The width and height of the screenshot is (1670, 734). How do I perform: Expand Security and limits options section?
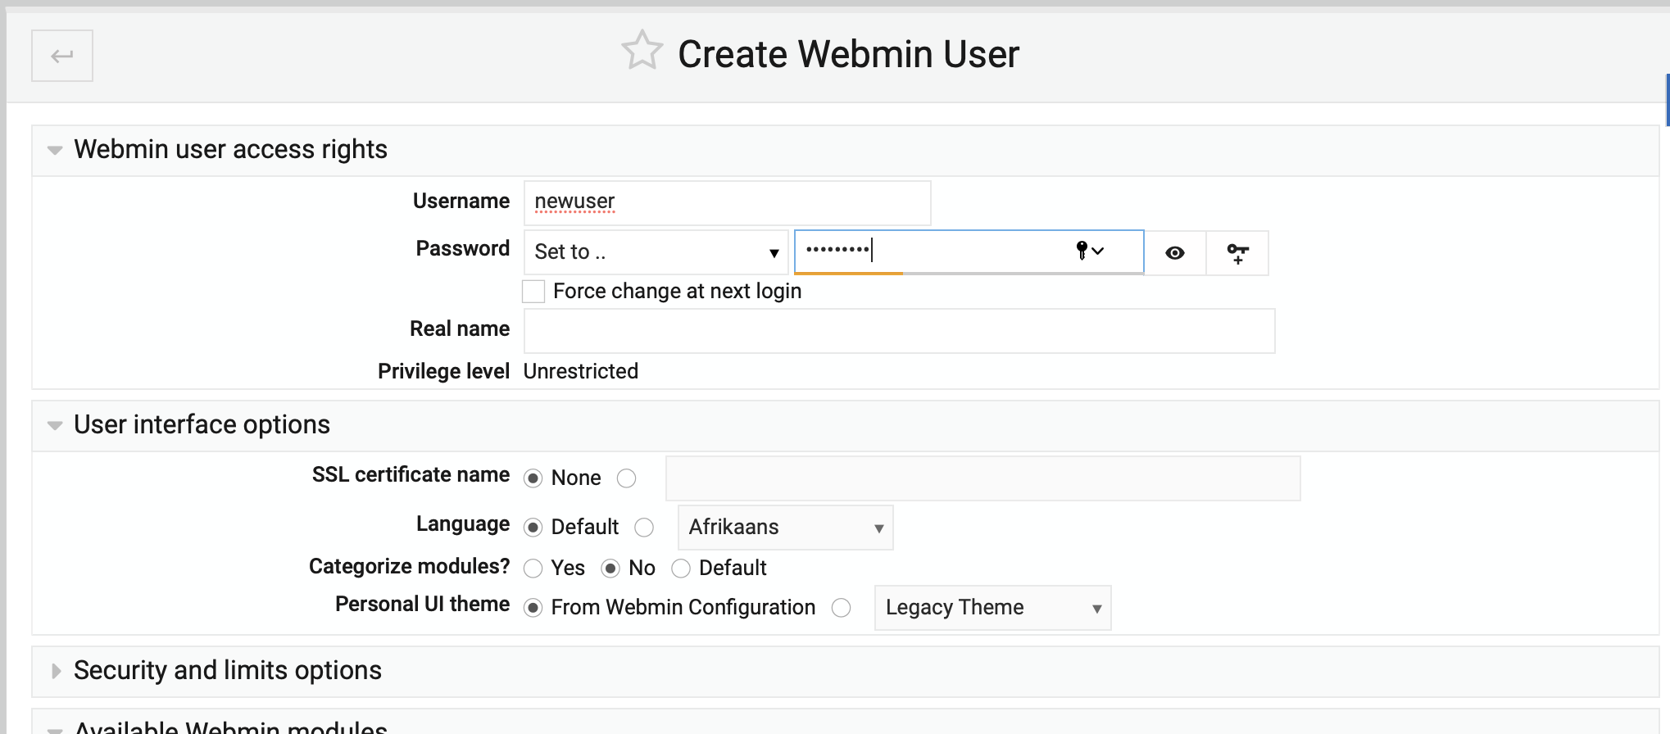coord(56,671)
